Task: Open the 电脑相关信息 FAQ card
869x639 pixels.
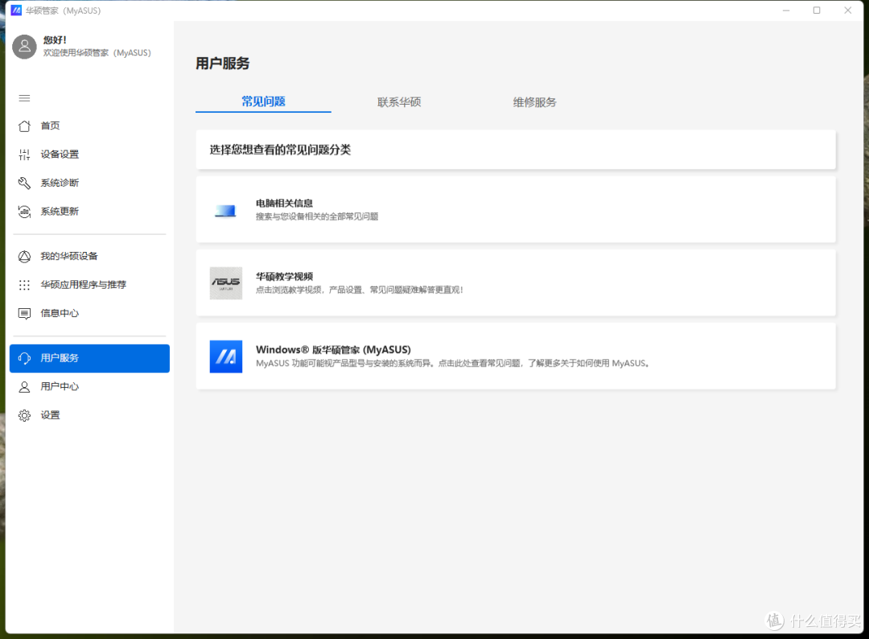Action: coord(516,209)
